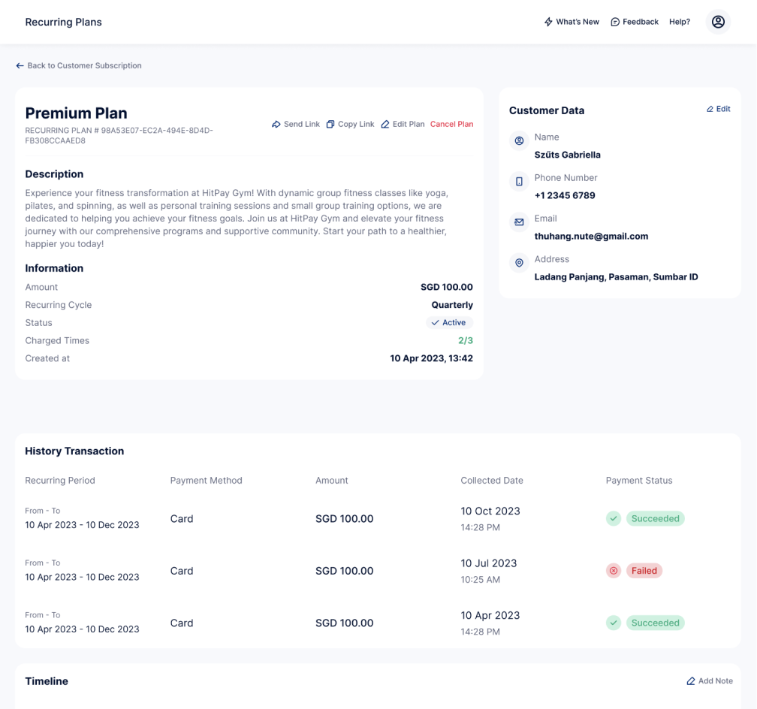Click the Edit icon on Customer Data panel

tap(709, 109)
